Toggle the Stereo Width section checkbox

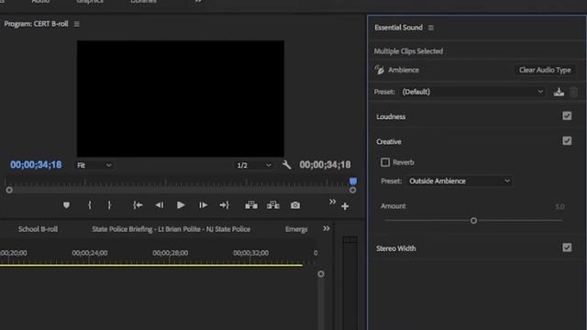pyautogui.click(x=567, y=247)
